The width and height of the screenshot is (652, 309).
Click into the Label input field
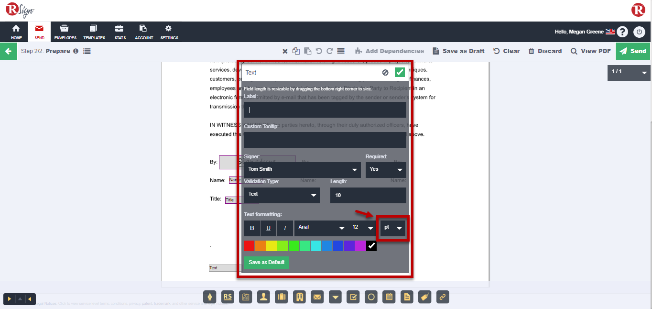[325, 110]
